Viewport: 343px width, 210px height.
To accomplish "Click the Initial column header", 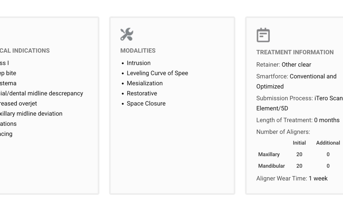I will click(299, 143).
